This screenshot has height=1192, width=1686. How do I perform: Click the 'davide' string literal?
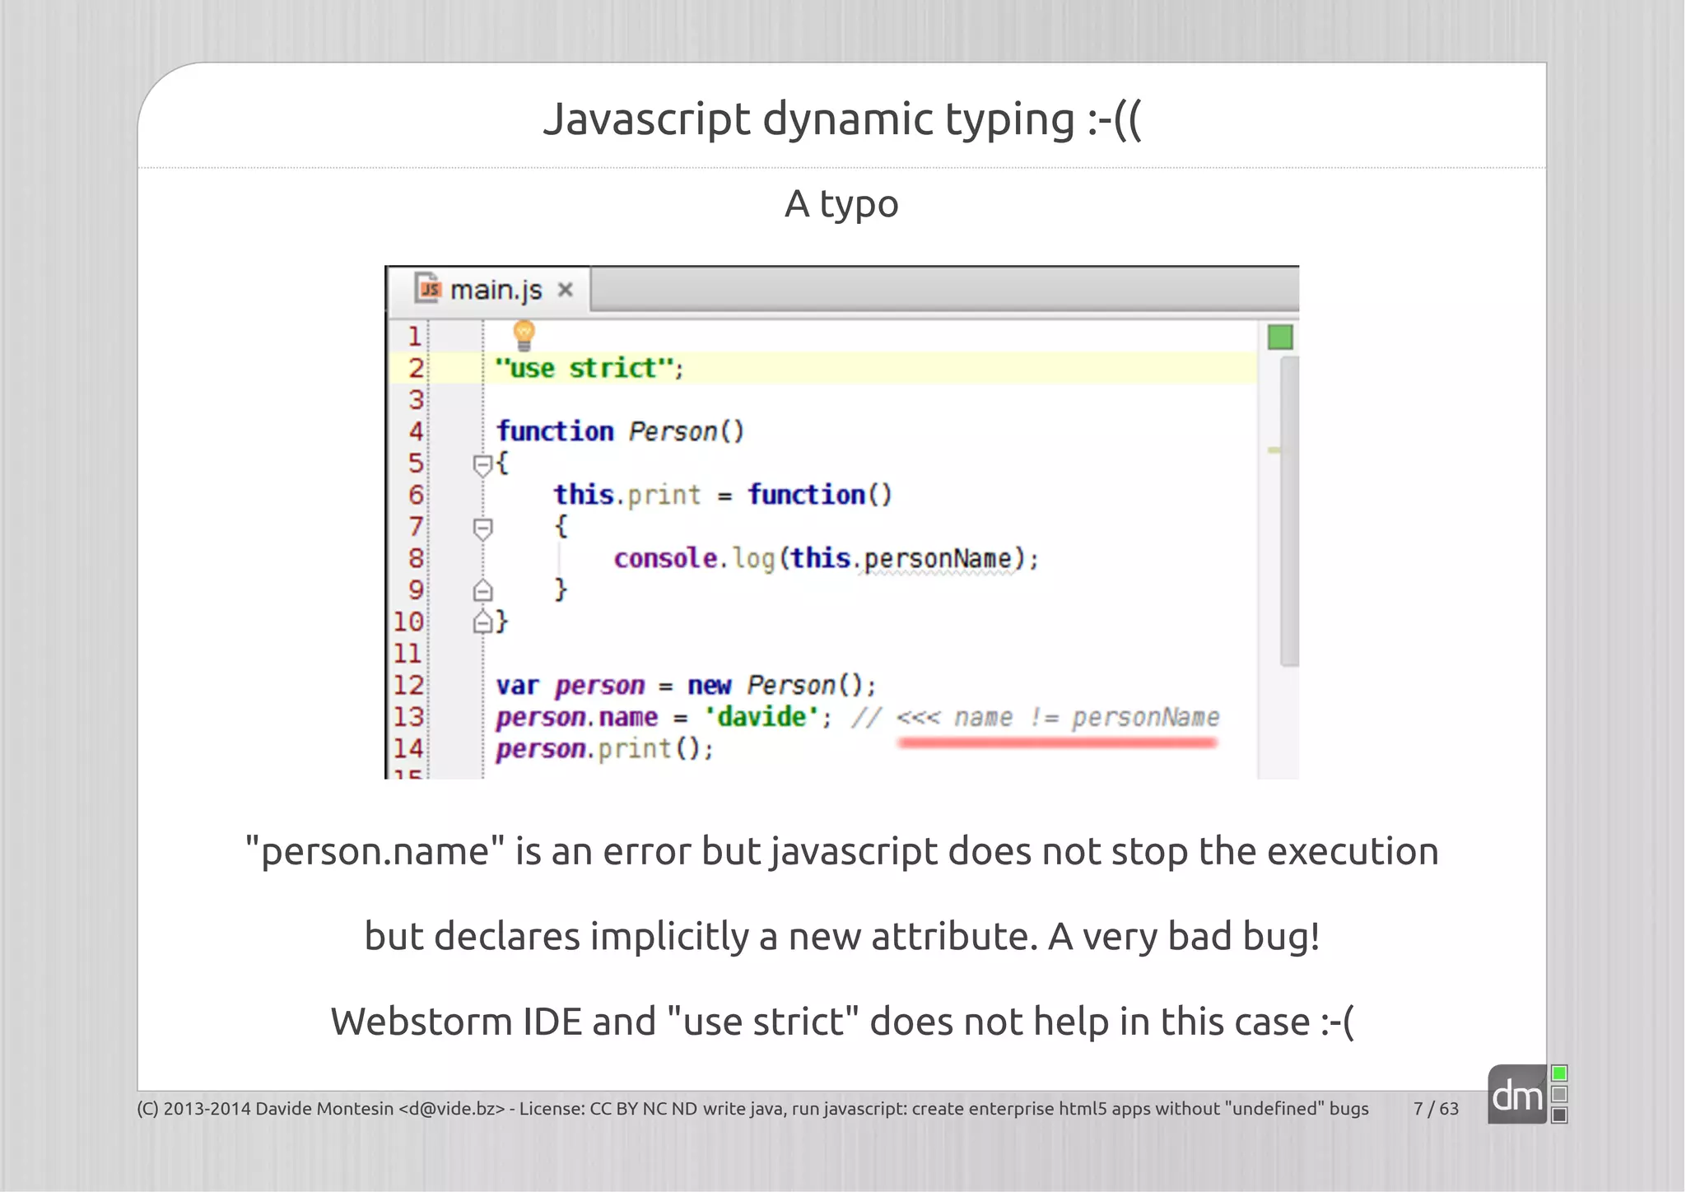point(761,717)
